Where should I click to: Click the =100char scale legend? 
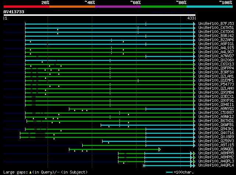coord(180,172)
